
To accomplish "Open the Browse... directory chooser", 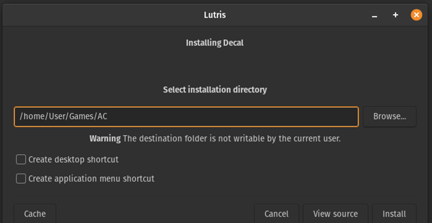I will coord(389,116).
